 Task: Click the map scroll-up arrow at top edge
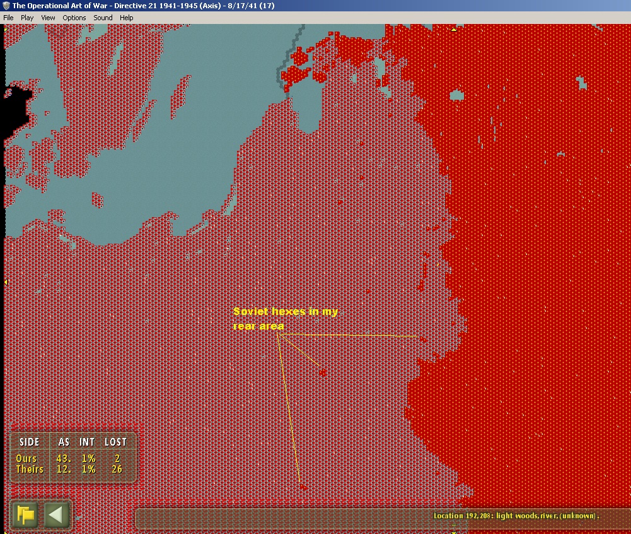(x=453, y=29)
